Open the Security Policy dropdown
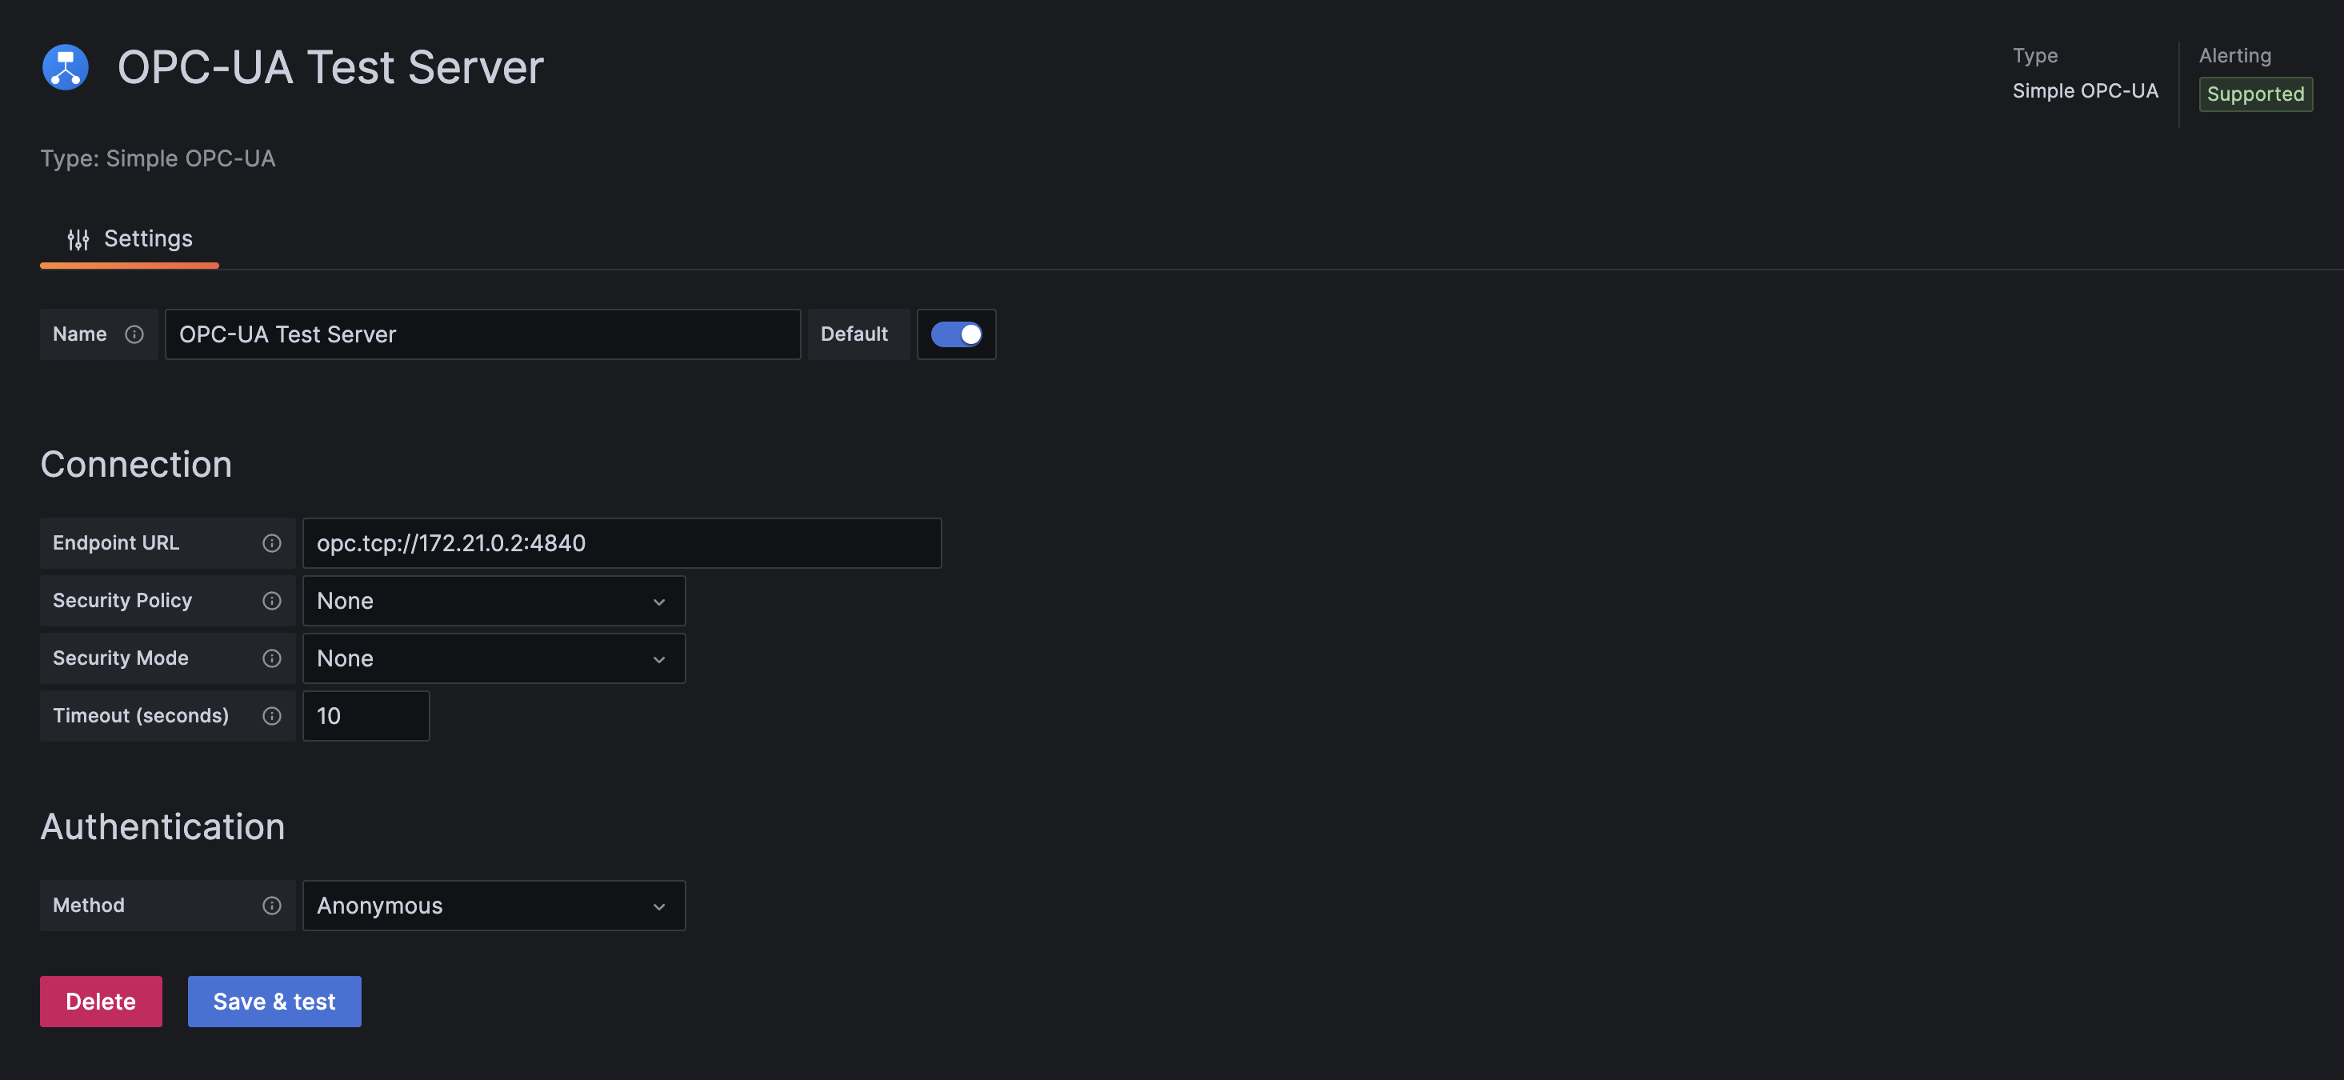 pyautogui.click(x=493, y=601)
